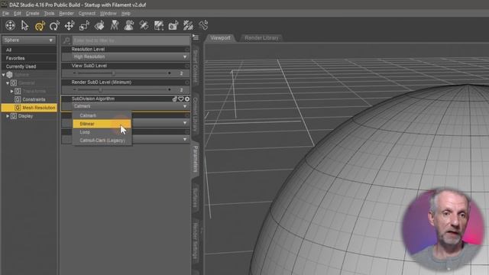489x275 pixels.
Task: Choose Catmull-Clark (Legacy) option
Action: coord(102,141)
